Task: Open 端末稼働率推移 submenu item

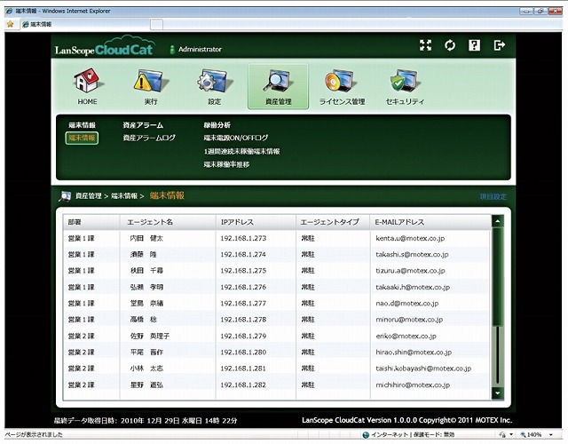Action: 226,164
